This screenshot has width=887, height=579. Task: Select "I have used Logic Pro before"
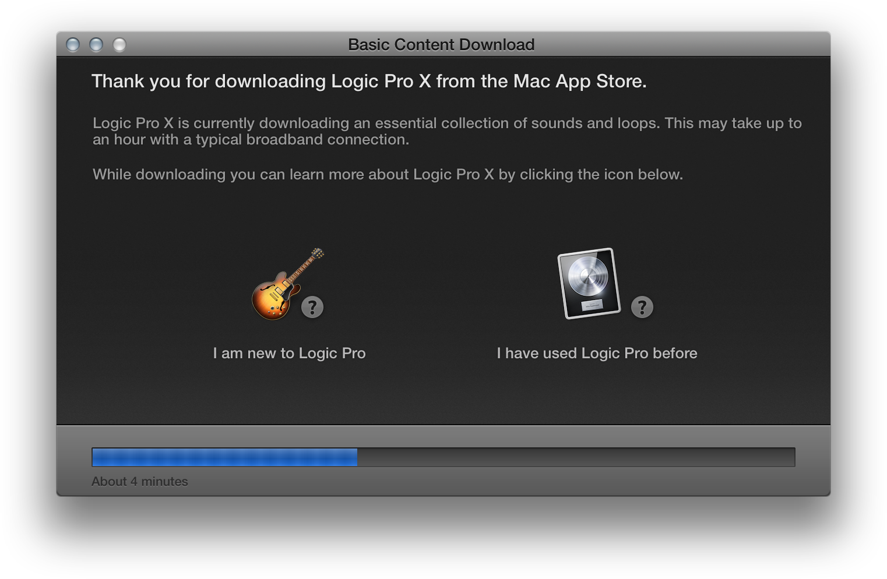(x=597, y=353)
